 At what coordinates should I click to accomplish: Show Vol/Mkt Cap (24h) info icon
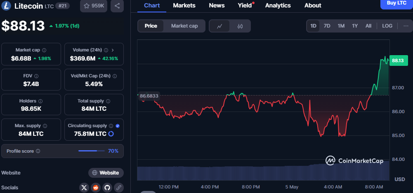click(115, 76)
